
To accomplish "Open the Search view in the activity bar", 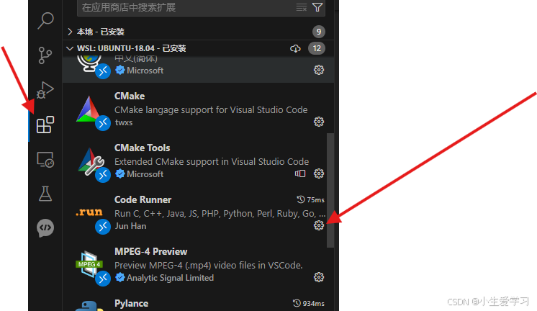I will pyautogui.click(x=45, y=21).
